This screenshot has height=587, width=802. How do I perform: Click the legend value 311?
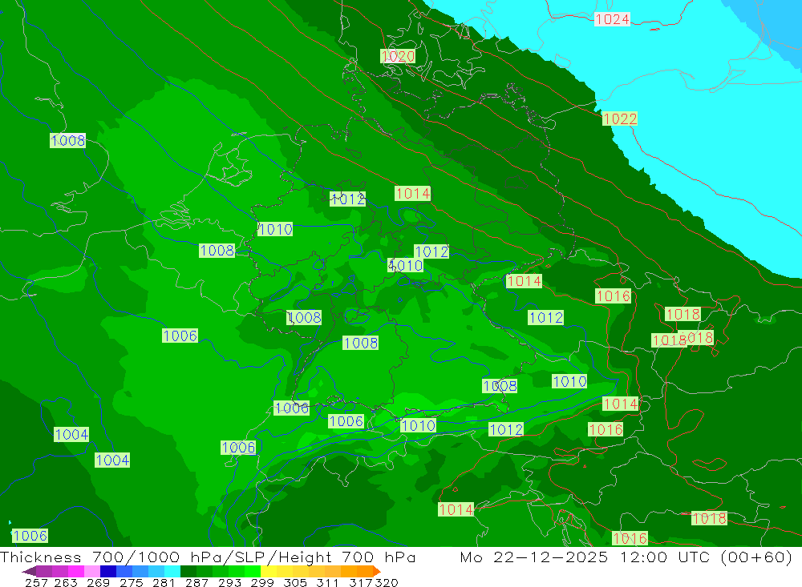click(x=327, y=582)
